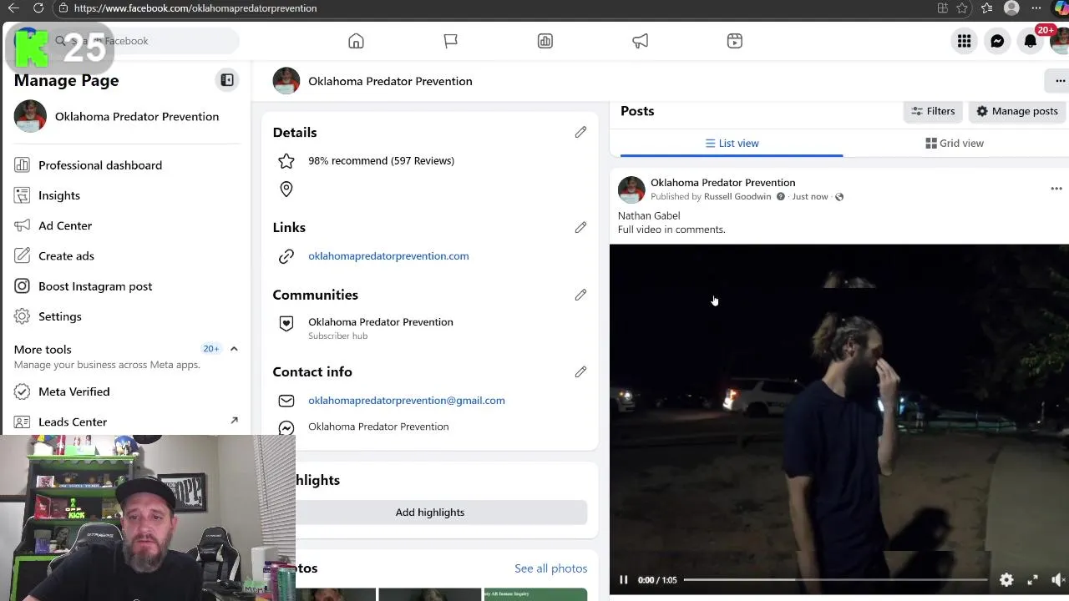Bookmark this page star icon

[x=962, y=8]
